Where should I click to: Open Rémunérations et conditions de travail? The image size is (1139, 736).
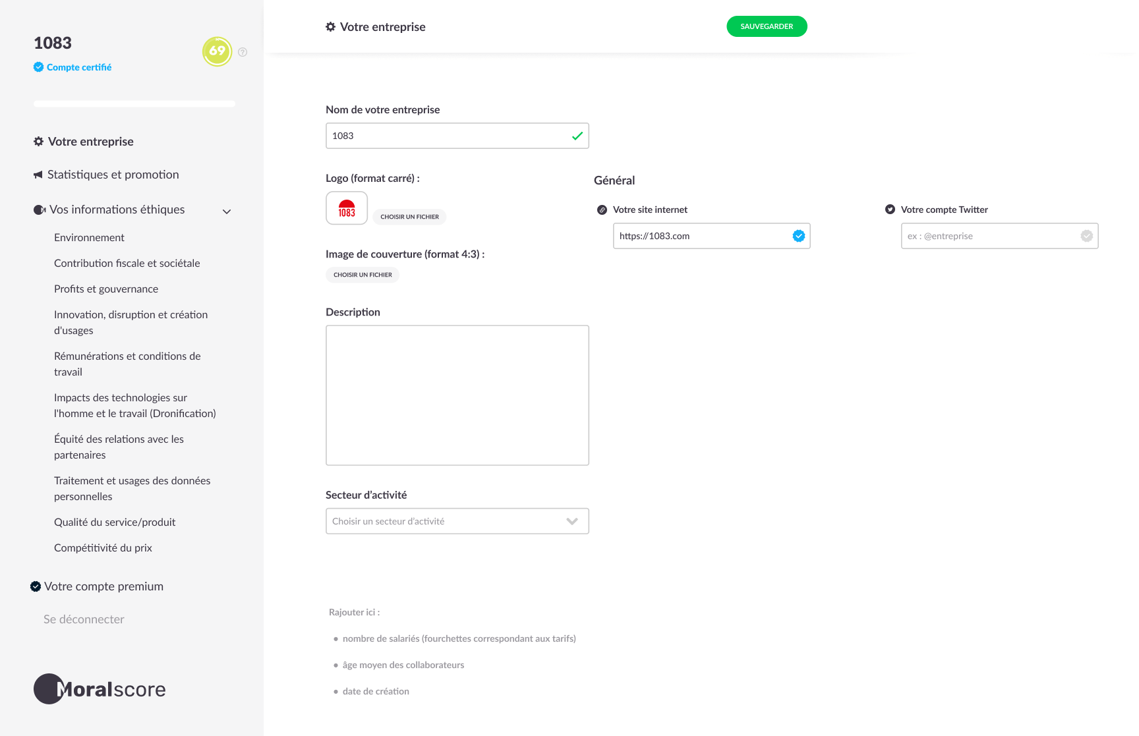tap(127, 364)
